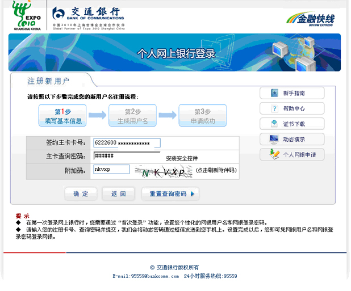This screenshot has width=351, height=291.
Task: Focus the 附加码 captcha input field
Action: [x=111, y=169]
